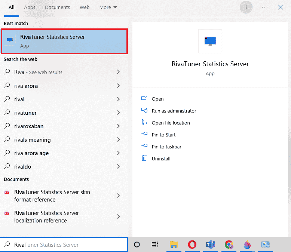291x252 pixels.
Task: Click the search icon beside 'rivaldo'
Action: coord(7,166)
